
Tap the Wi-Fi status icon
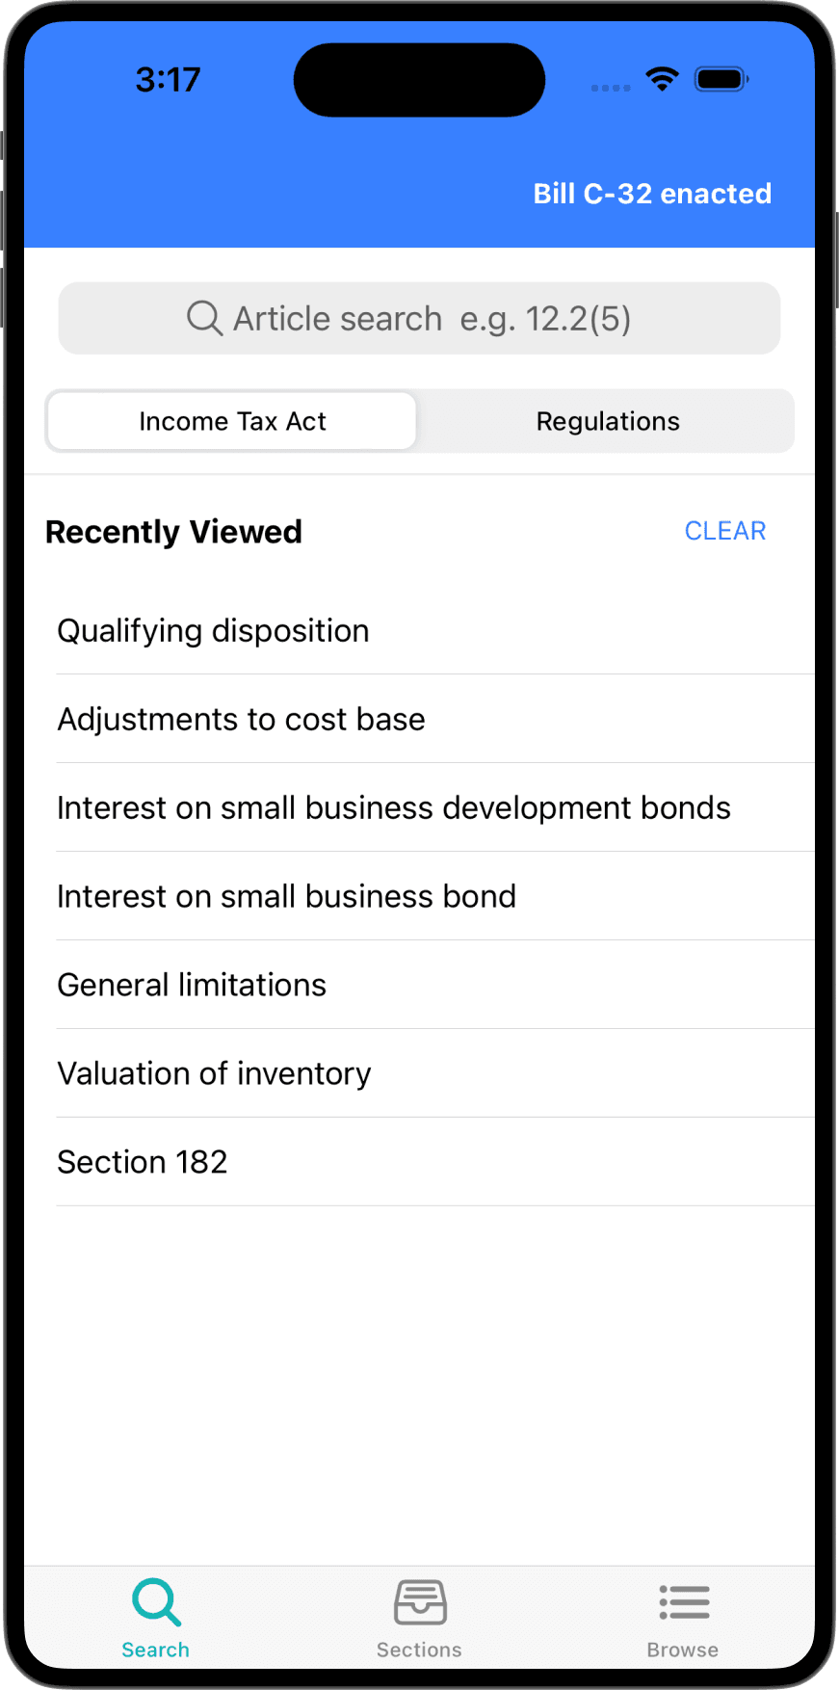click(662, 79)
